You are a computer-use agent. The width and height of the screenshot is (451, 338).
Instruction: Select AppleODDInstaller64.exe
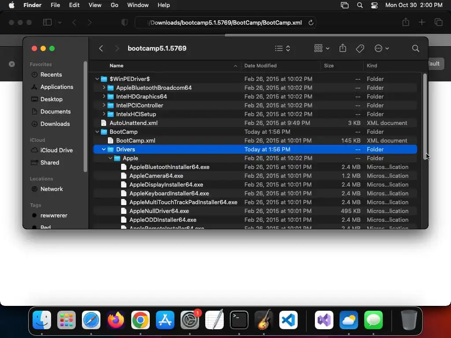coord(255,220)
